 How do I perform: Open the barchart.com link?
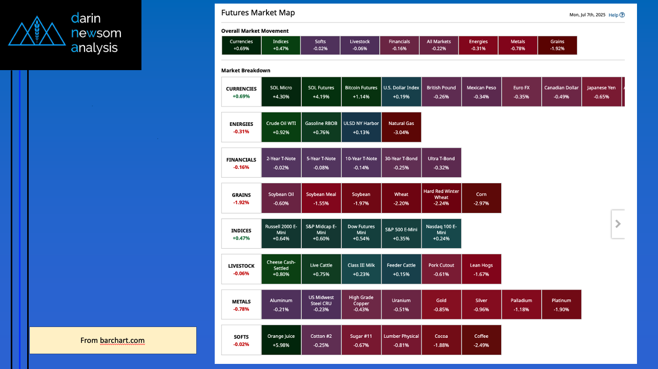[x=122, y=340]
